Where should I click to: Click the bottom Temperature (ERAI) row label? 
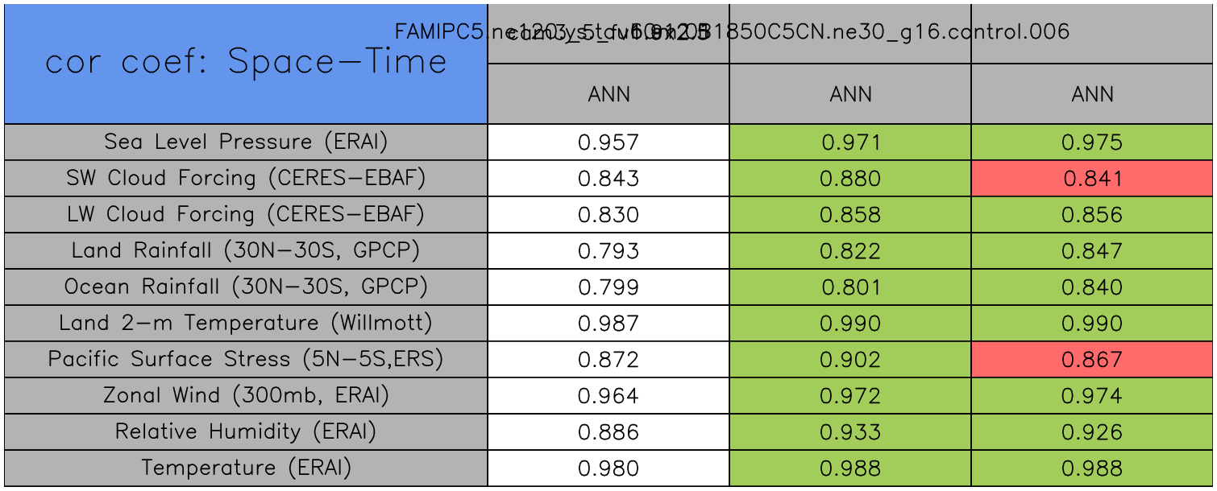246,468
